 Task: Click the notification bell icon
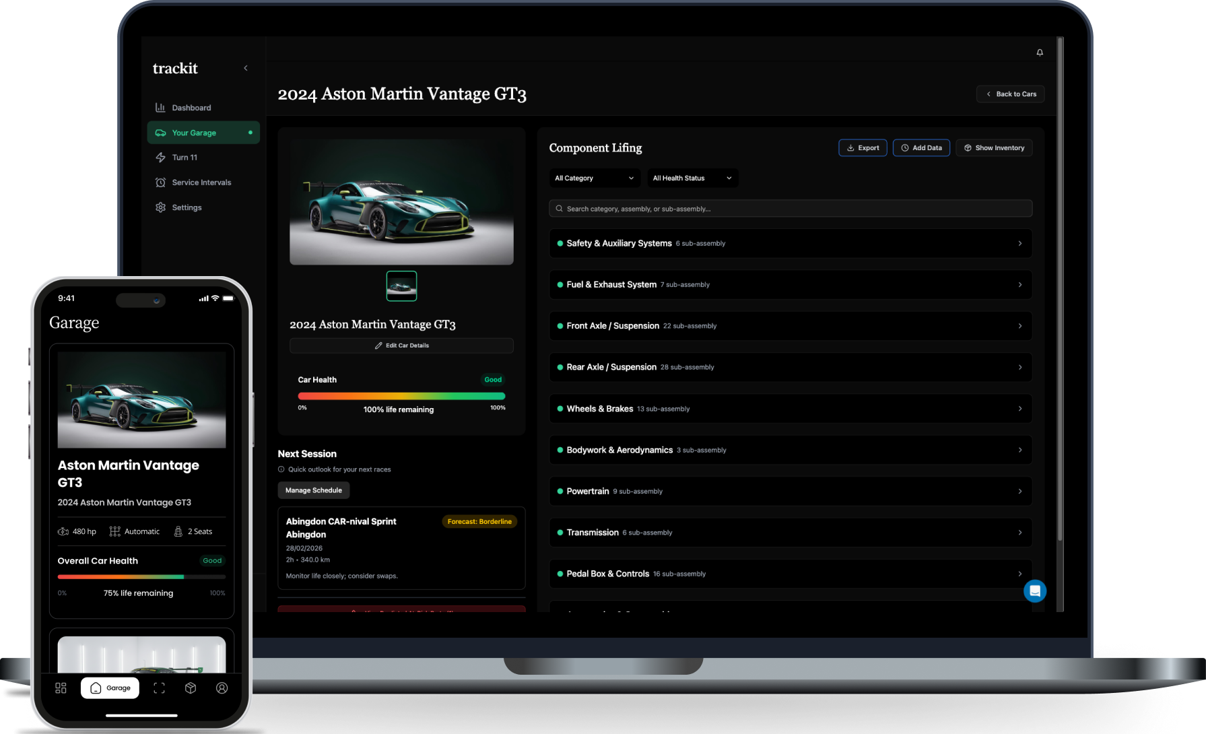pos(1039,52)
